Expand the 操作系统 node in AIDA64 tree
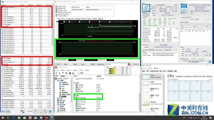 [x=56, y=101]
